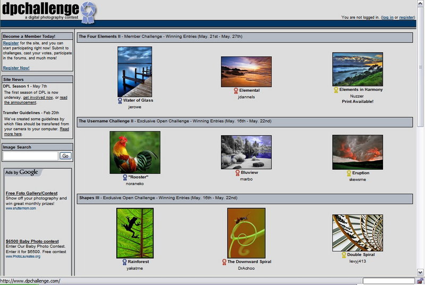Open The Downward Spiral ant thumbnail
425x285 pixels.
(246, 233)
